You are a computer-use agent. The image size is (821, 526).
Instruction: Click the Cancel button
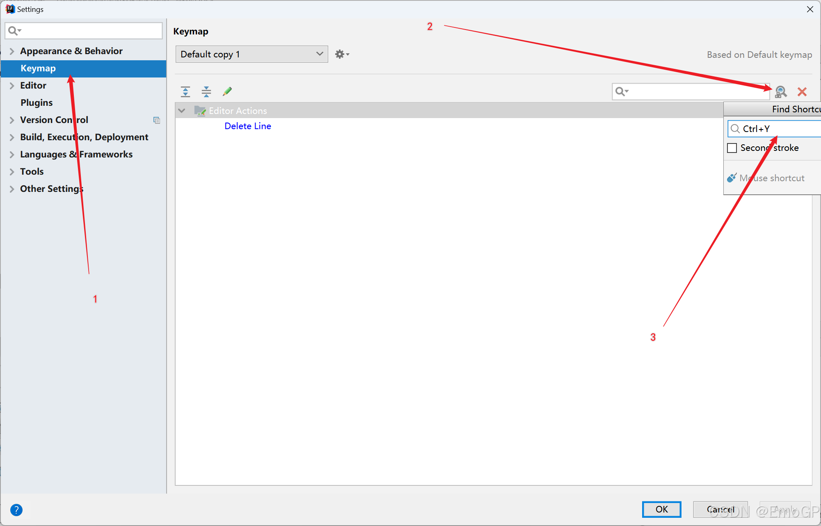click(720, 509)
